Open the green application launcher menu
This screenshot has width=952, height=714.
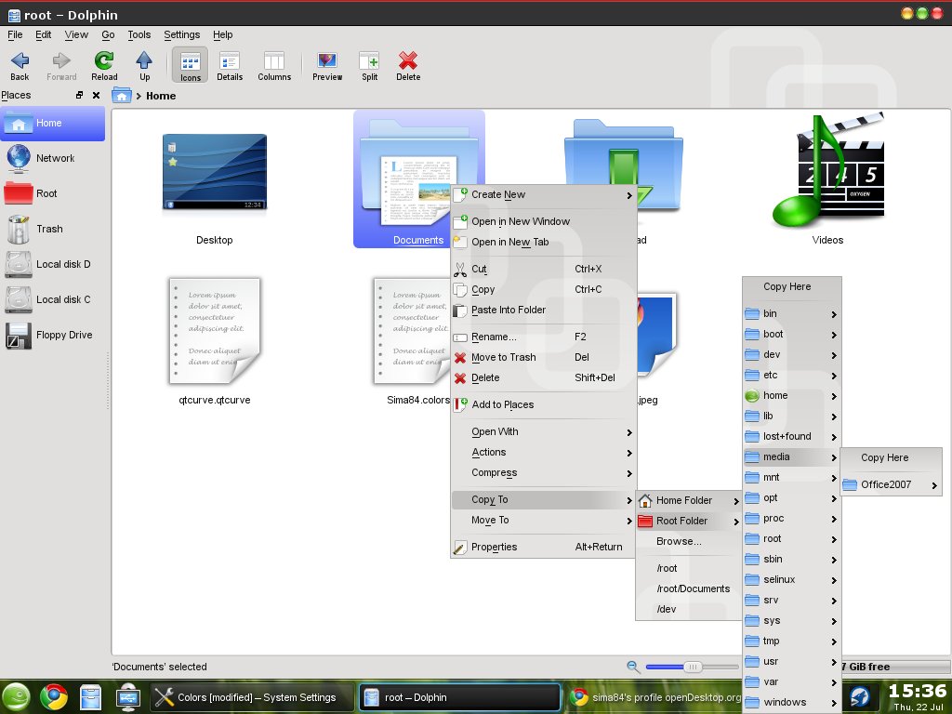[x=16, y=697]
